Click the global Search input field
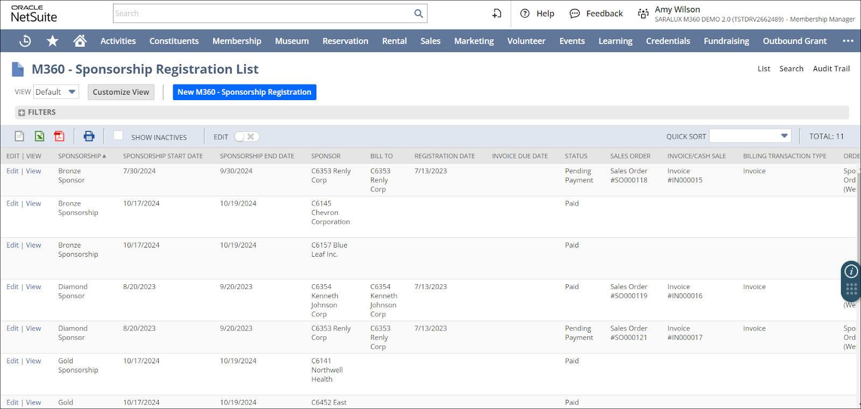 pyautogui.click(x=263, y=13)
